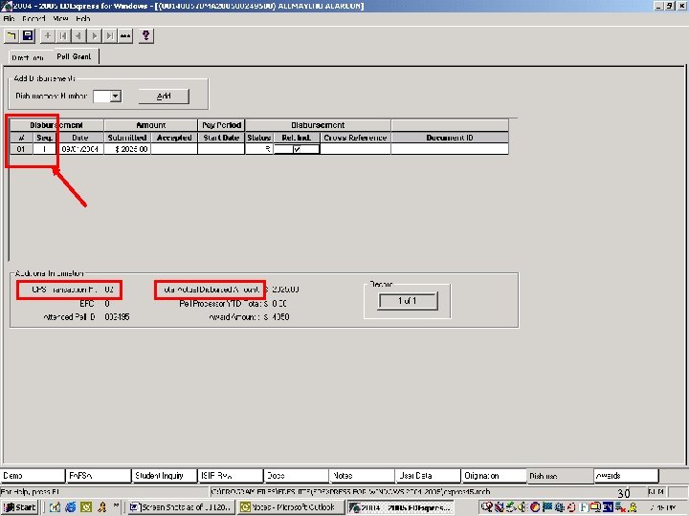Open the File menu
Image resolution: width=689 pixels, height=516 pixels.
(9, 18)
